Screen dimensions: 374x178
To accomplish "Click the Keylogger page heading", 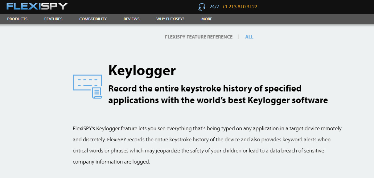I will coord(142,71).
